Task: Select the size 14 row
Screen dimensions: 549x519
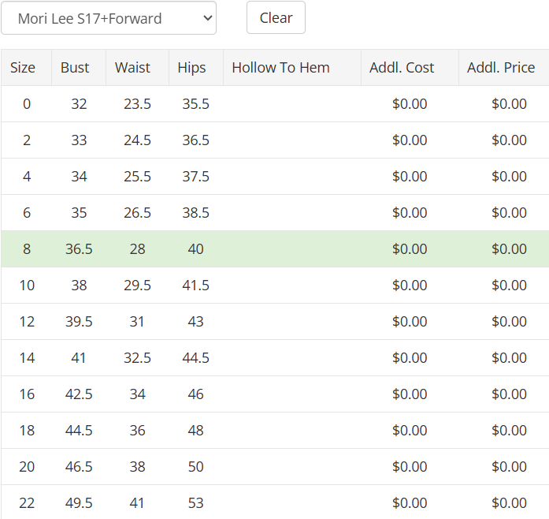Action: pos(275,358)
